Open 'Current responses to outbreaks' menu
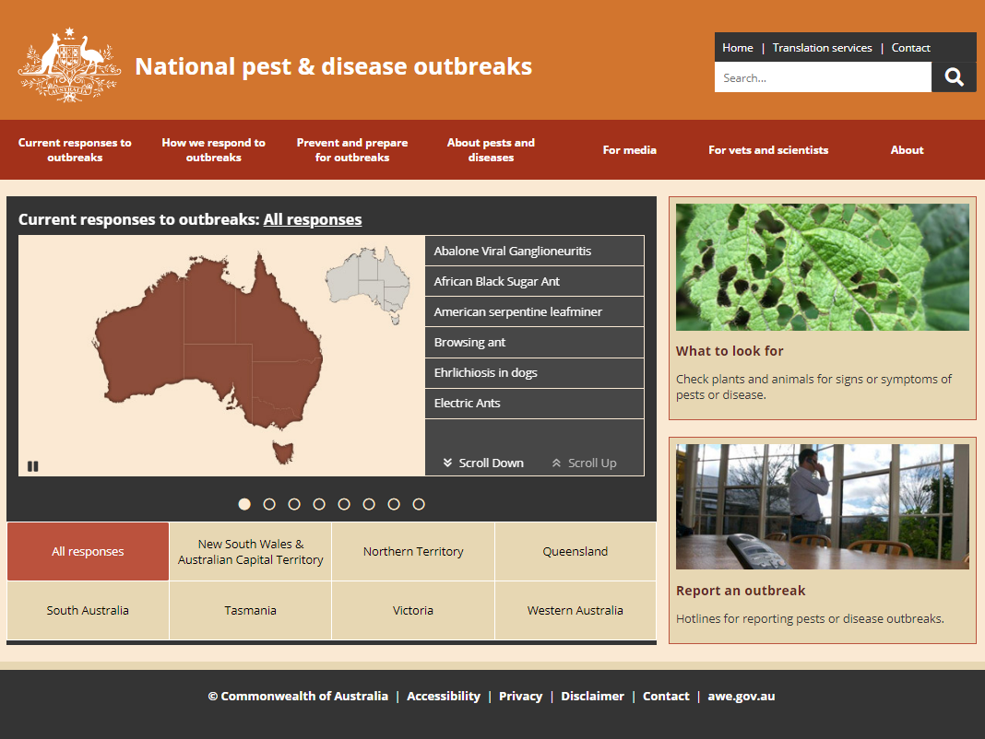This screenshot has width=985, height=739. tap(75, 150)
